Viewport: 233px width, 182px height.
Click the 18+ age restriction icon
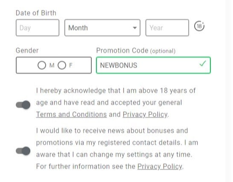click(199, 26)
